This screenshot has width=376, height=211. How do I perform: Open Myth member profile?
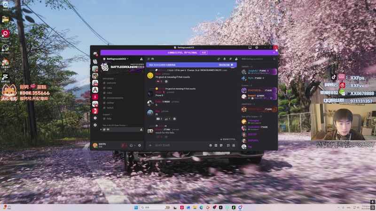[x=259, y=78]
